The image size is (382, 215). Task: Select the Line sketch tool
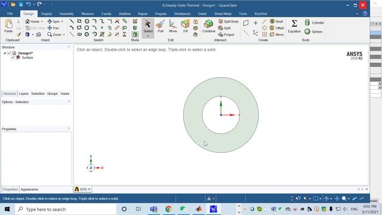pyautogui.click(x=72, y=21)
